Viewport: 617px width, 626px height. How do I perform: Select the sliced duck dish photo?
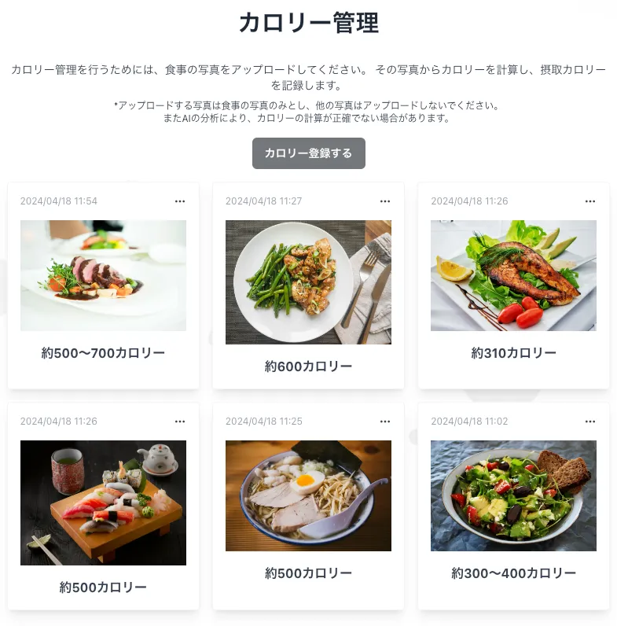point(104,275)
